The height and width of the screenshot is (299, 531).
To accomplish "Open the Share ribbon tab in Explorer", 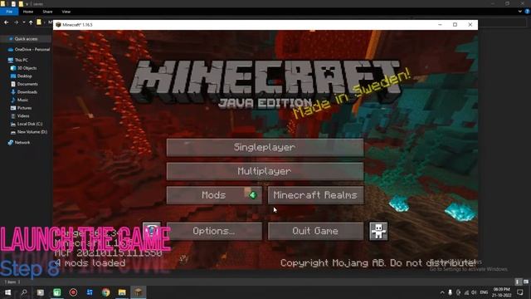I will tap(47, 12).
